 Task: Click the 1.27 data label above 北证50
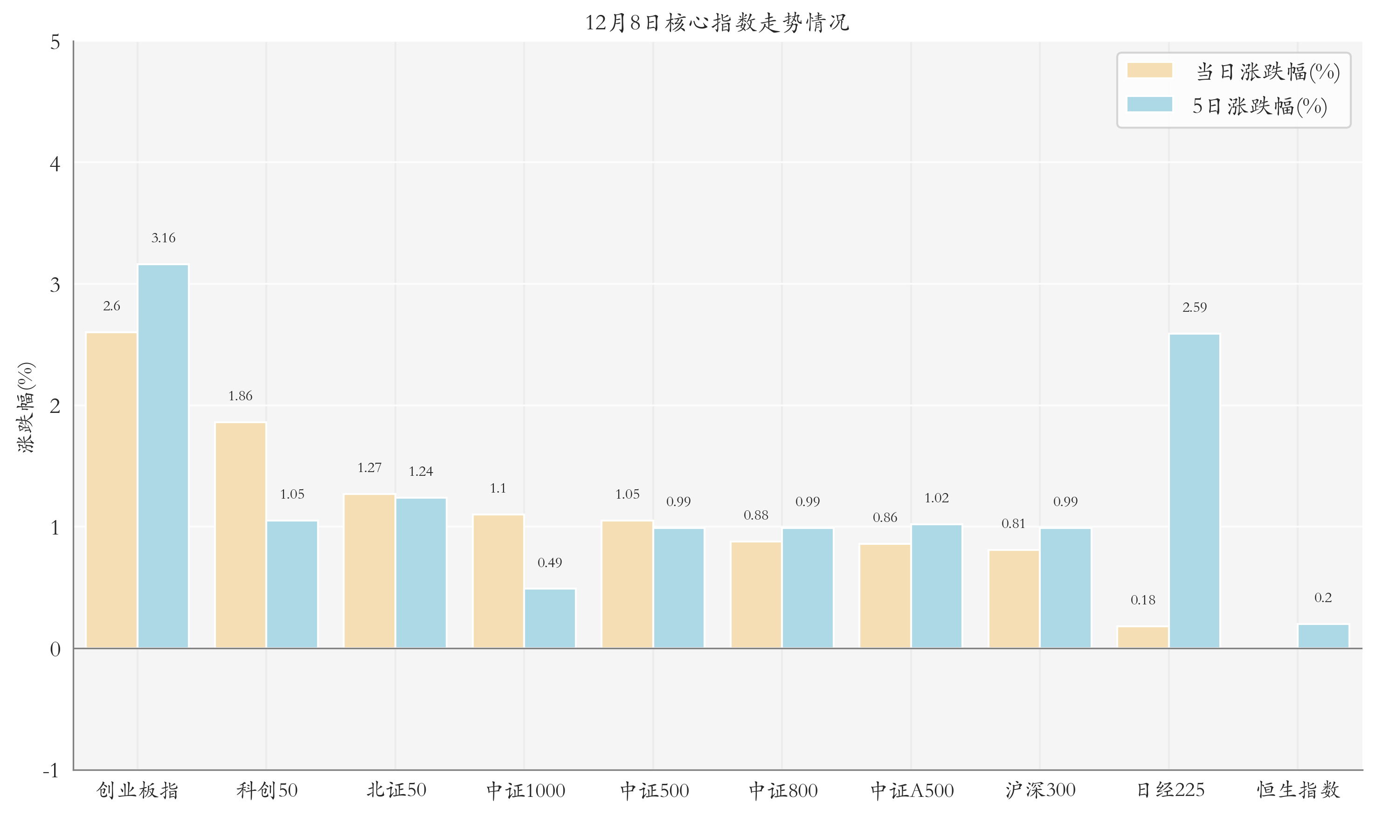(x=369, y=468)
